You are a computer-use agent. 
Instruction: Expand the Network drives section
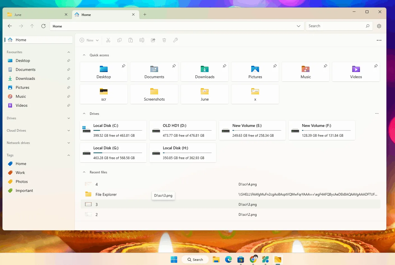click(x=69, y=143)
